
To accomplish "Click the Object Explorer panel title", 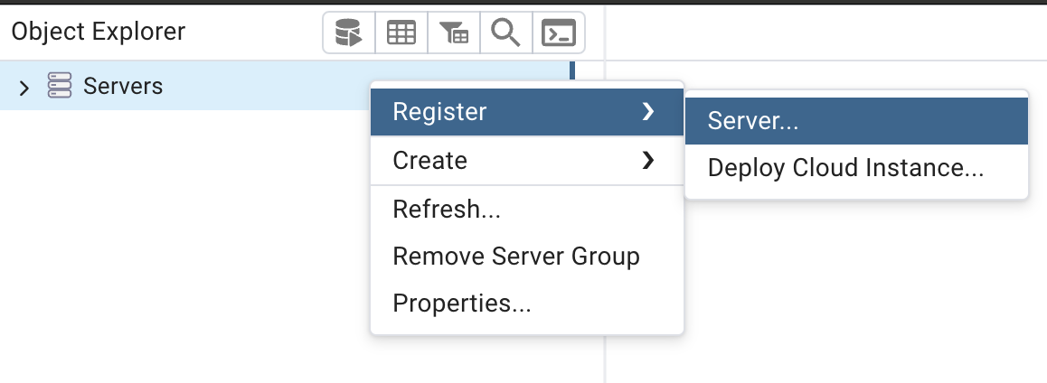I will 99,32.
